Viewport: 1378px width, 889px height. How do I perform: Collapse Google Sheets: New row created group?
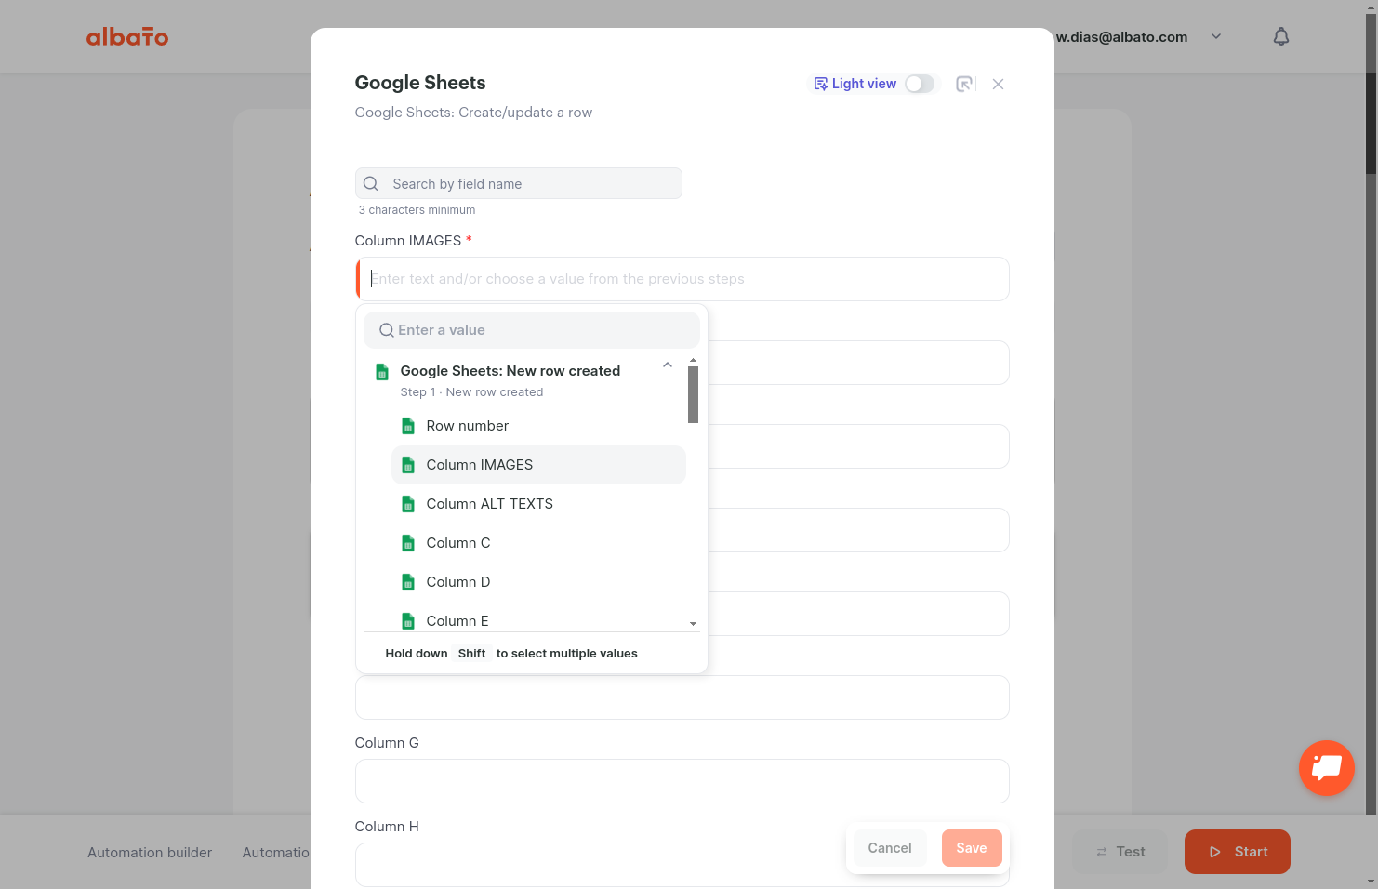668,365
